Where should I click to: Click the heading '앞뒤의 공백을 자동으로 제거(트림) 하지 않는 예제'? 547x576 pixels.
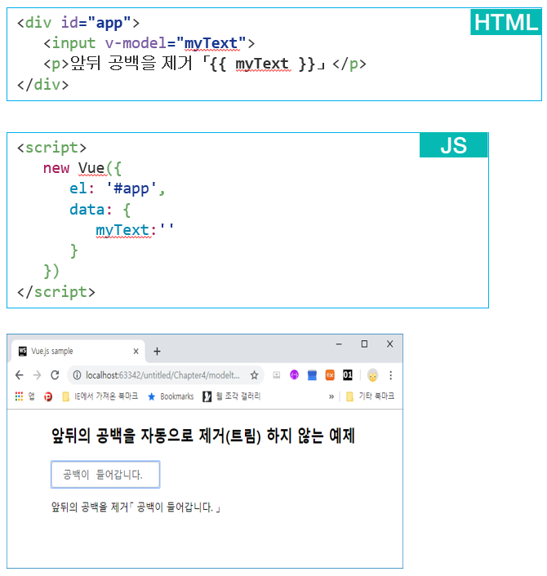pyautogui.click(x=203, y=436)
